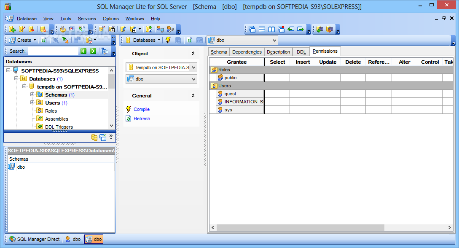Click the green Find Previous arrow
The width and height of the screenshot is (459, 248).
(83, 51)
